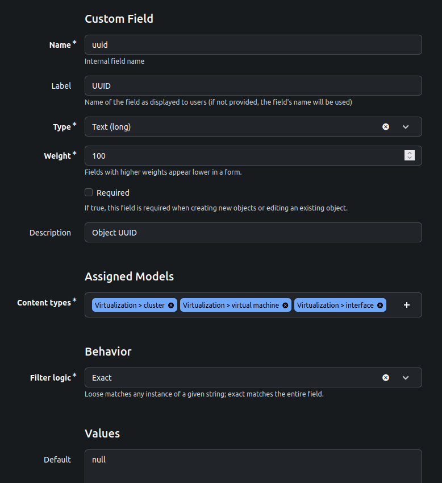Image resolution: width=442 pixels, height=483 pixels.
Task: Remove the Virtualization > interface tag
Action: tap(380, 306)
